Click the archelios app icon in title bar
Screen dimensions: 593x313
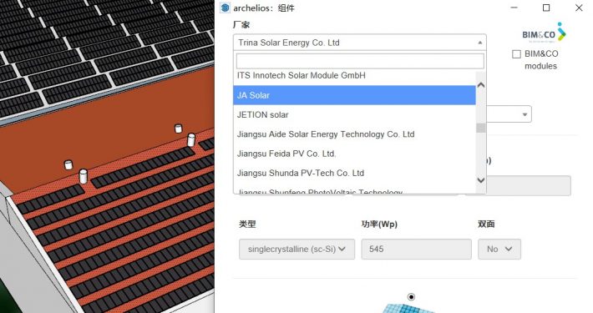coord(225,8)
